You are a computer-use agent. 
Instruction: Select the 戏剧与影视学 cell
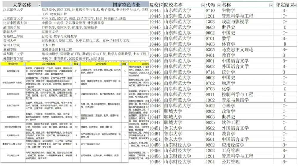pyautogui.click(x=247, y=21)
